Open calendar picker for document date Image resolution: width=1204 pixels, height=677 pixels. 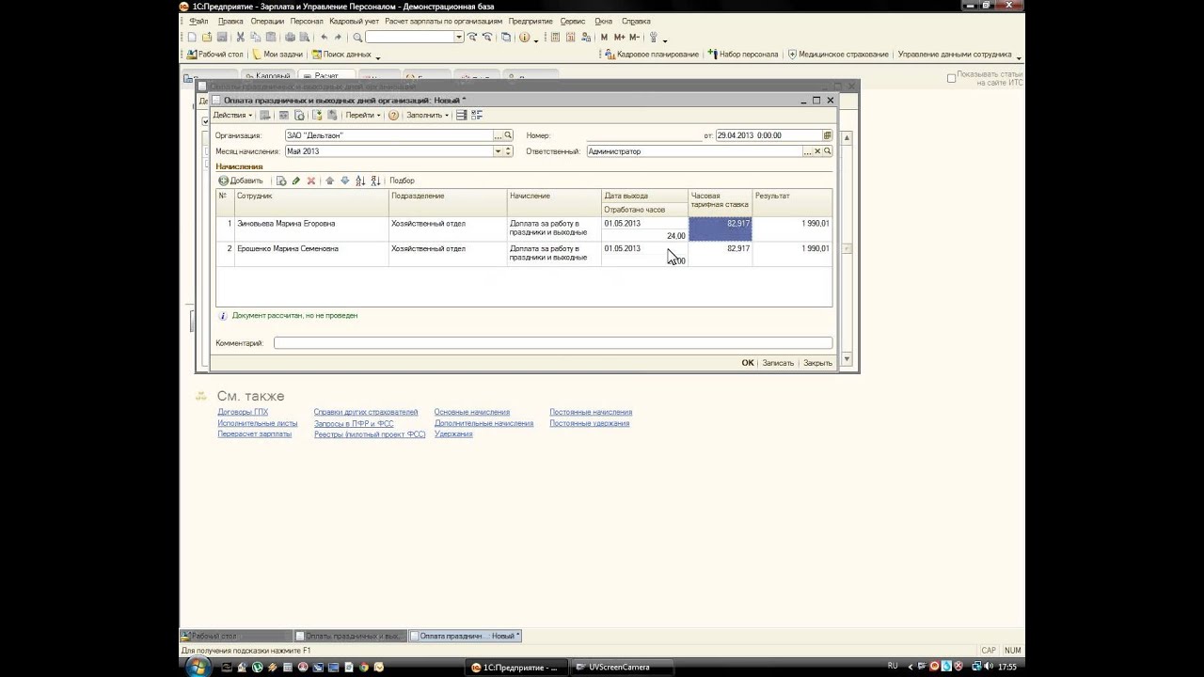click(x=827, y=135)
